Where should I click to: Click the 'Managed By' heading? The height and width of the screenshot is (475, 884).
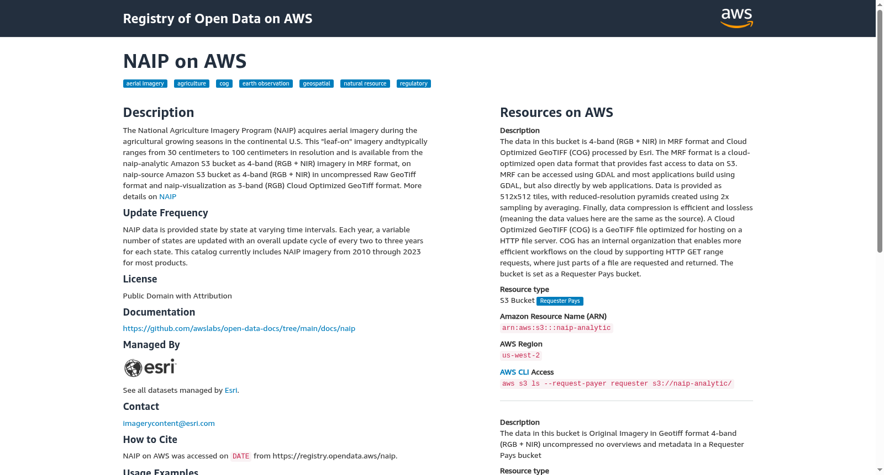[x=151, y=345]
